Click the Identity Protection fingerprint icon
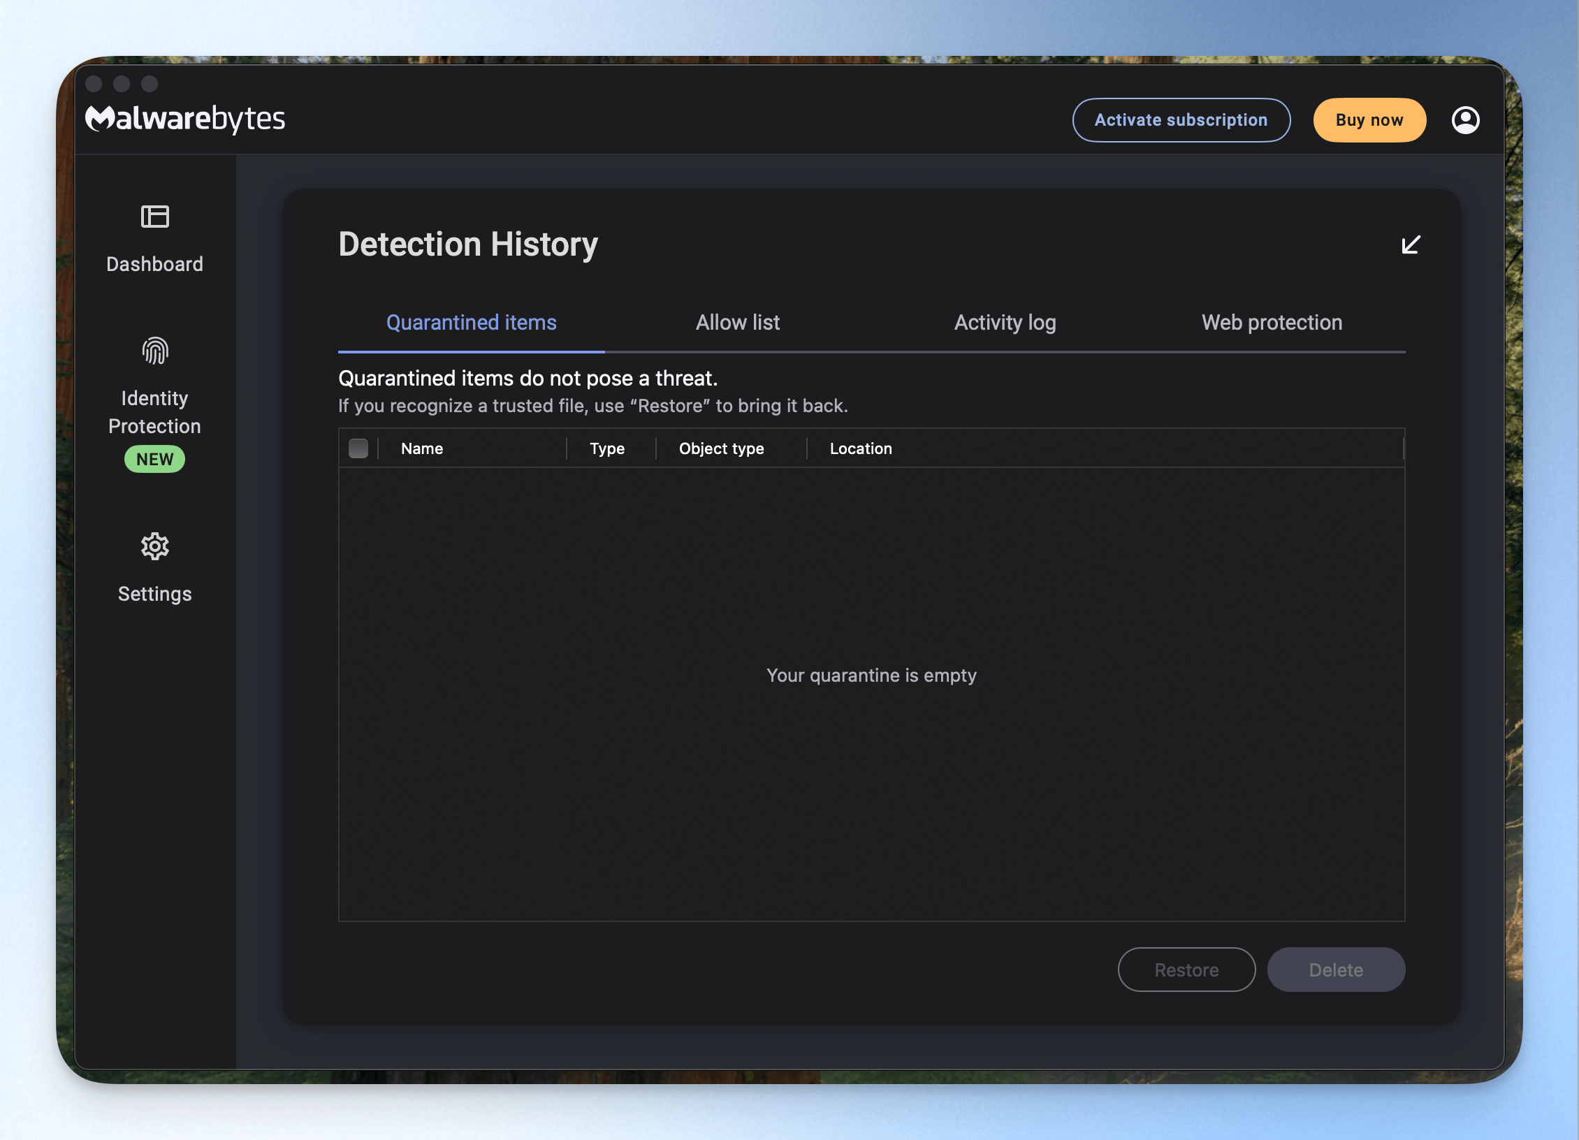This screenshot has height=1140, width=1579. click(154, 351)
